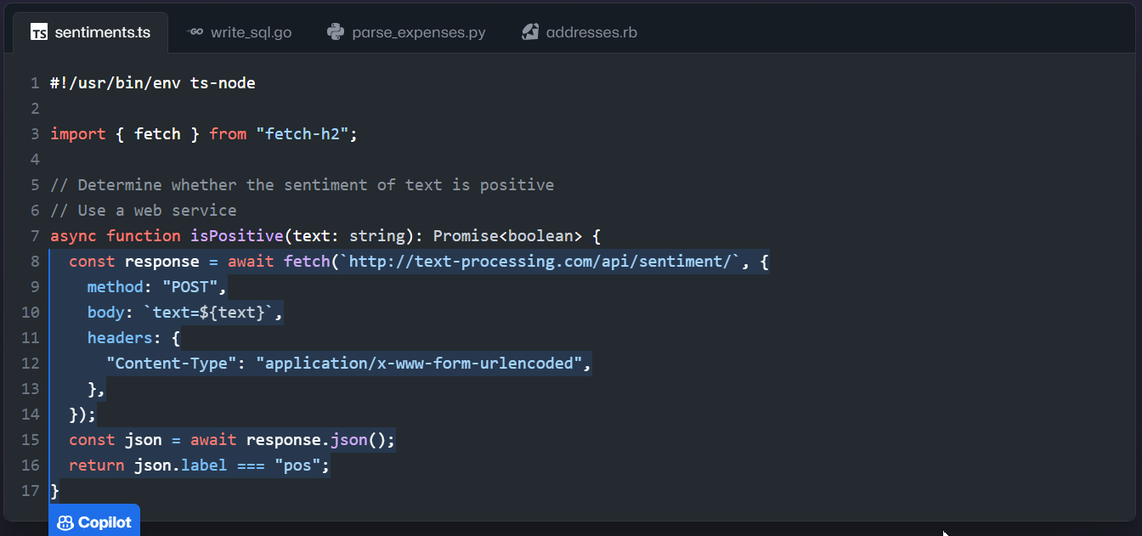This screenshot has height=536, width=1142.
Task: Click the Copilot badge button
Action: [x=94, y=522]
